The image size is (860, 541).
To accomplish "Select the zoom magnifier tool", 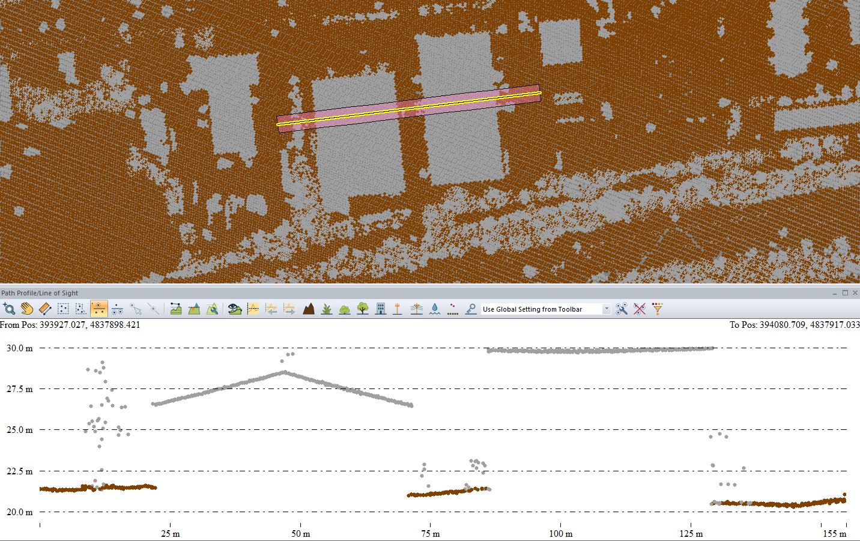I will pyautogui.click(x=9, y=309).
